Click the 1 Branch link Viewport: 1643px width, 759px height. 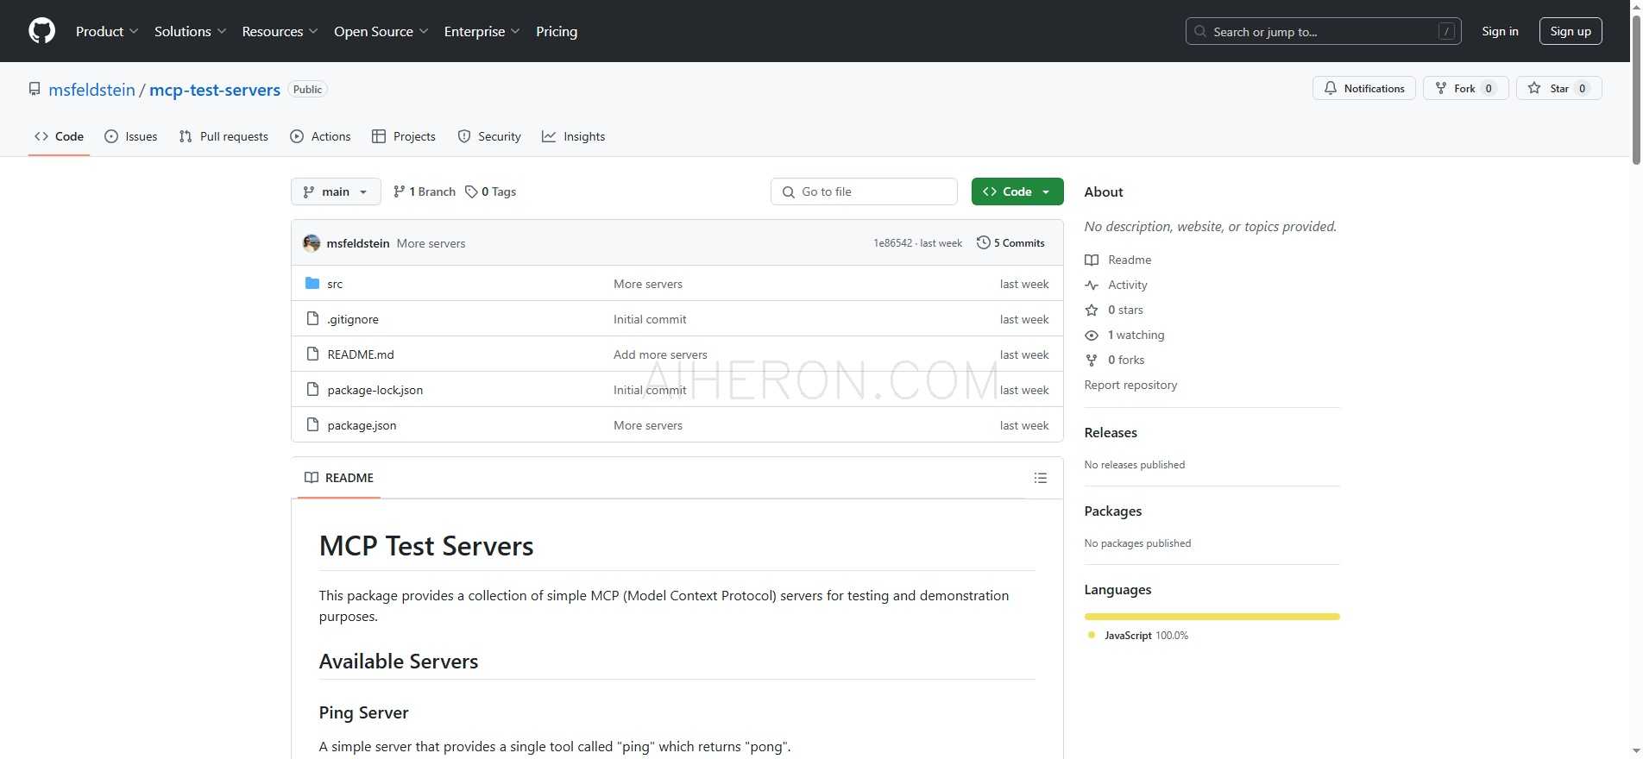click(x=424, y=191)
